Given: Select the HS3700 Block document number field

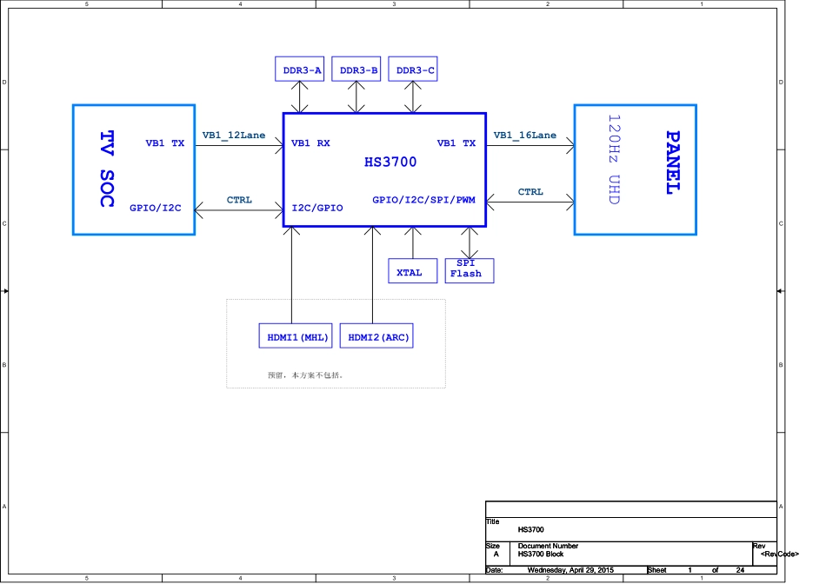Looking at the screenshot, I should tap(540, 554).
